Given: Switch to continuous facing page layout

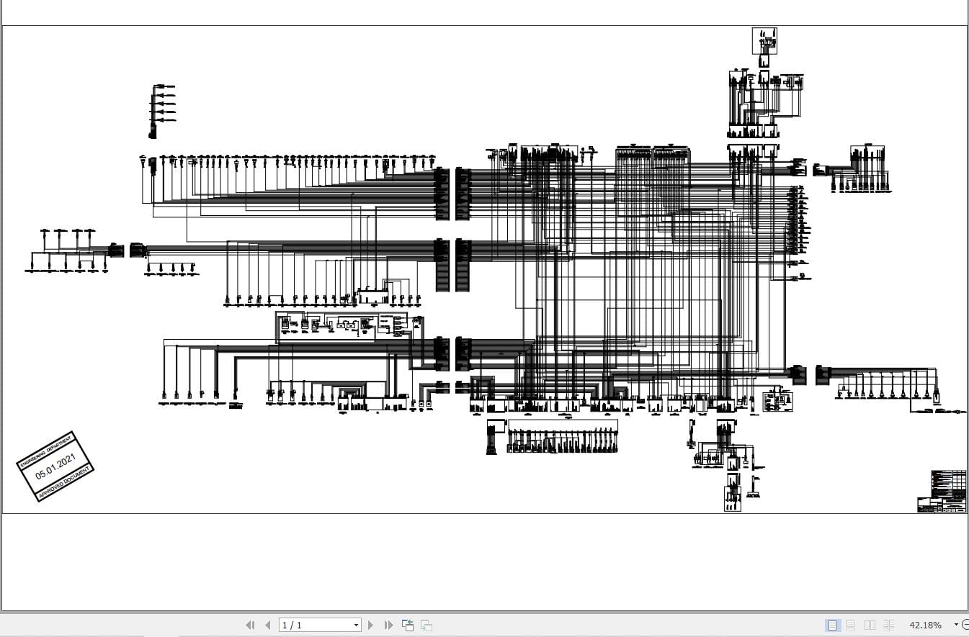Looking at the screenshot, I should click(888, 625).
